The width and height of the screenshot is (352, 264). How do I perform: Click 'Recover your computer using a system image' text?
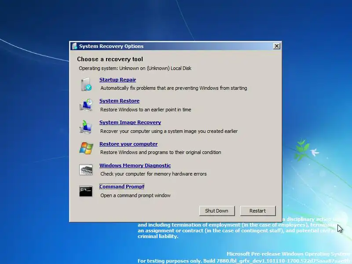tap(169, 131)
